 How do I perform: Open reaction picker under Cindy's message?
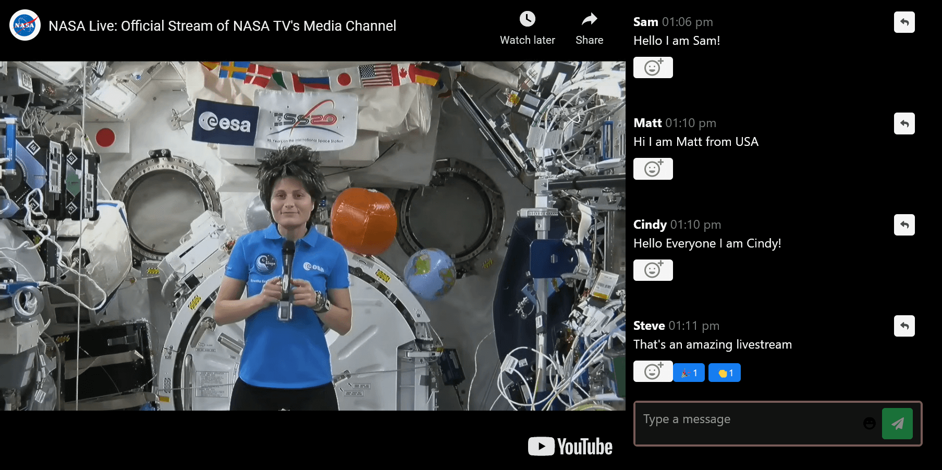point(653,270)
